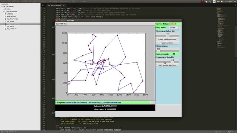Click the TSP-master folder icon
This screenshot has width=237, height=133.
coord(4,7)
